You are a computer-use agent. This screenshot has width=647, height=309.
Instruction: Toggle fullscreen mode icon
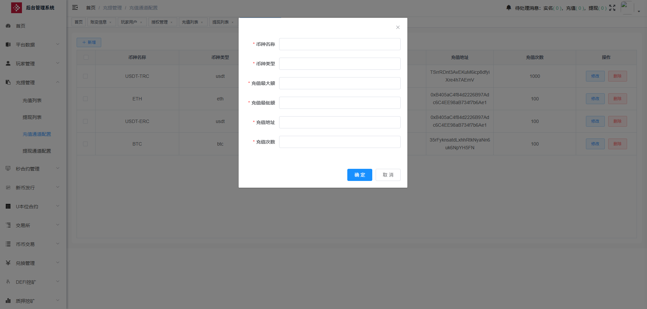pyautogui.click(x=612, y=8)
